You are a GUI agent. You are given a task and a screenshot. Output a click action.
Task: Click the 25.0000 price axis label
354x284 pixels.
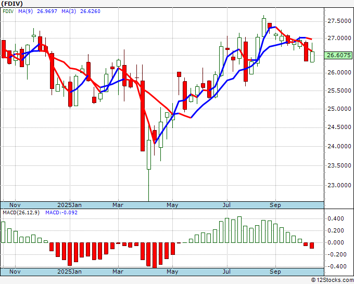(339, 109)
